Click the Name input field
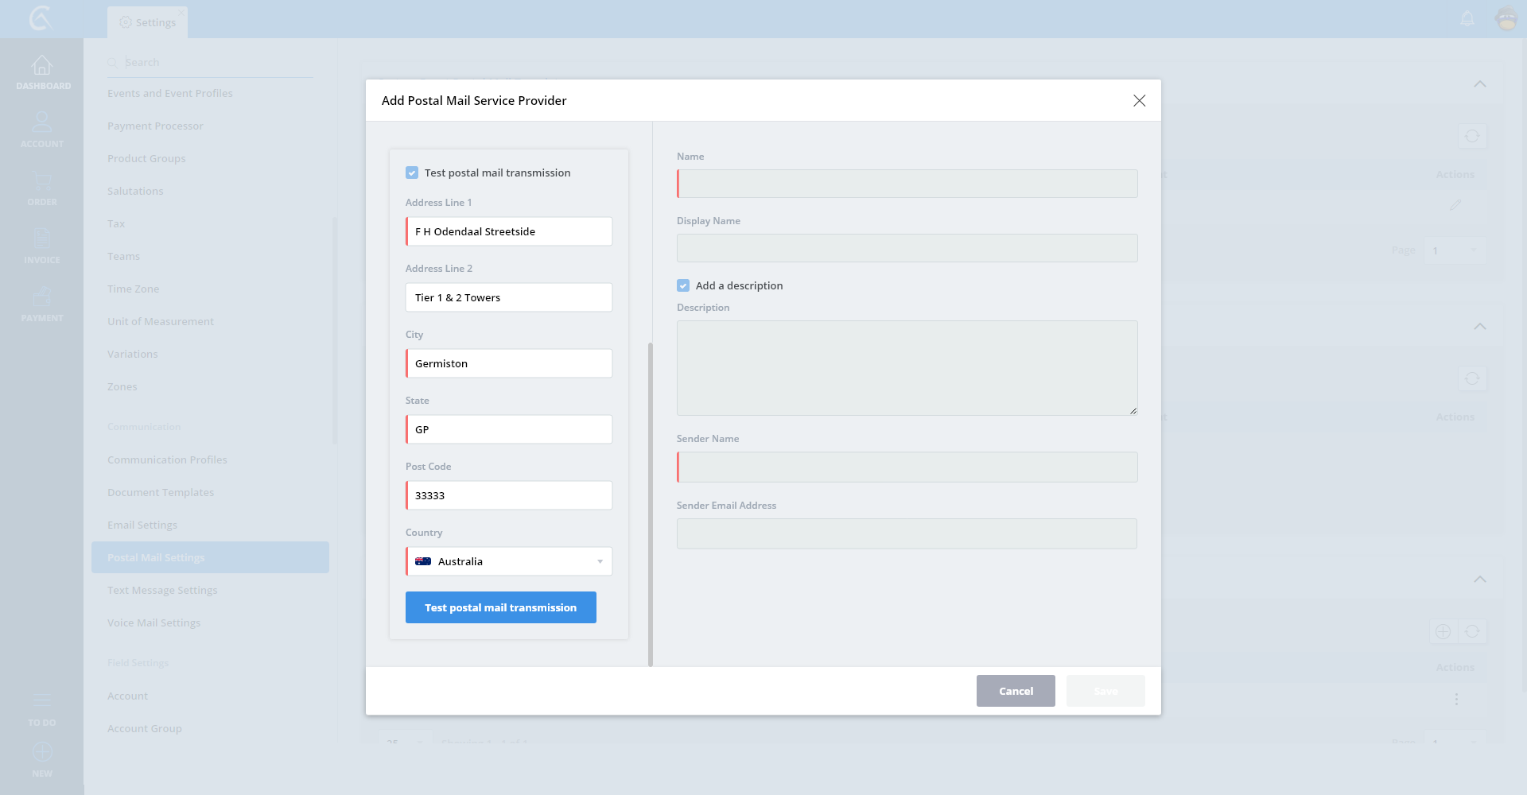1527x795 pixels. coord(907,184)
